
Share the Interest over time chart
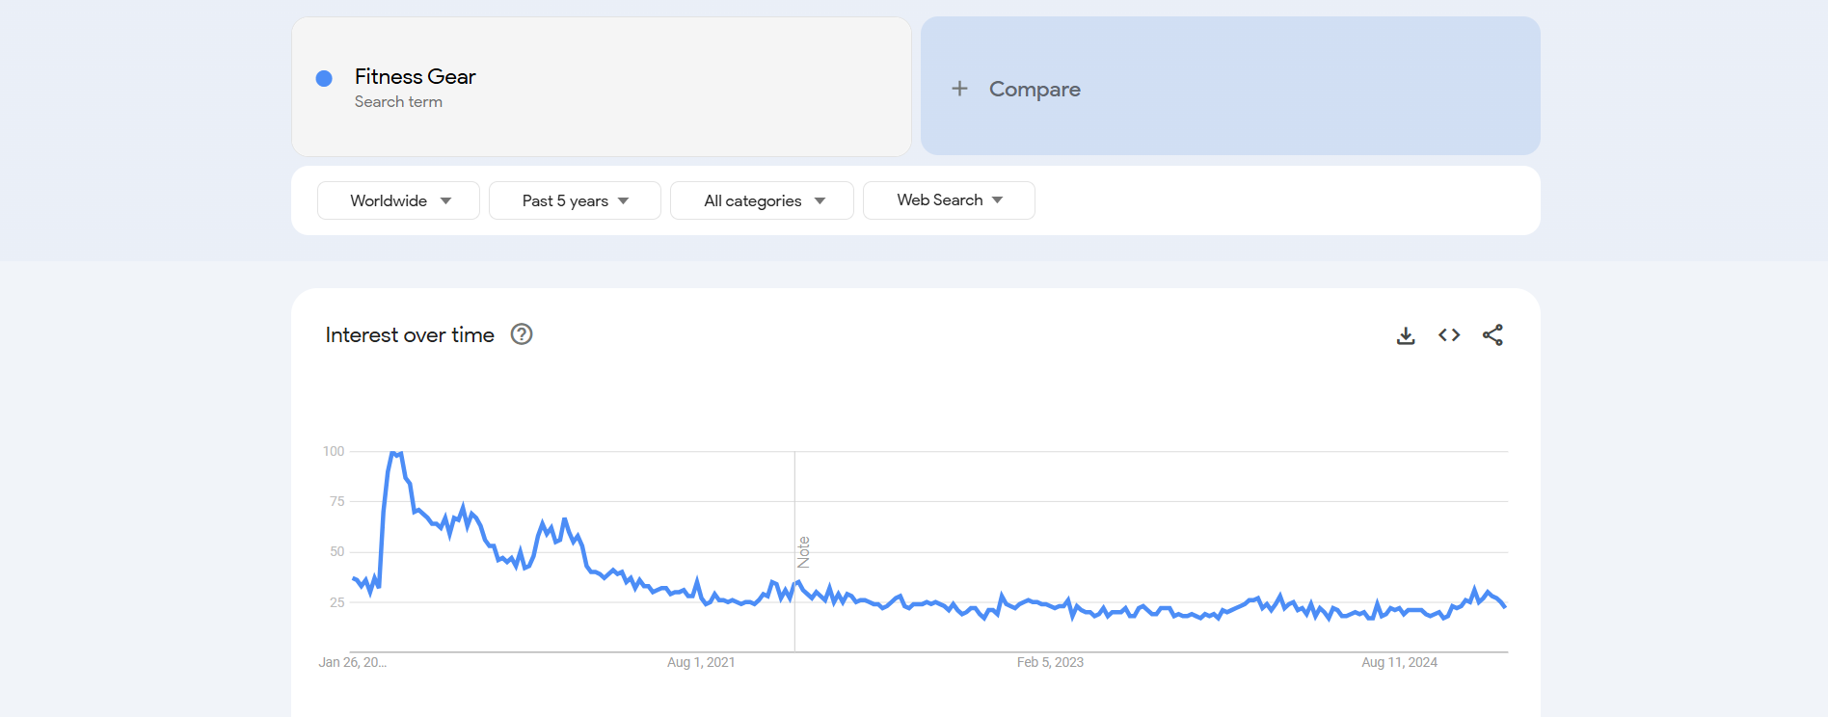(x=1492, y=335)
